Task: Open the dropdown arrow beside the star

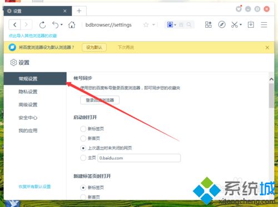Action: pyautogui.click(x=153, y=24)
